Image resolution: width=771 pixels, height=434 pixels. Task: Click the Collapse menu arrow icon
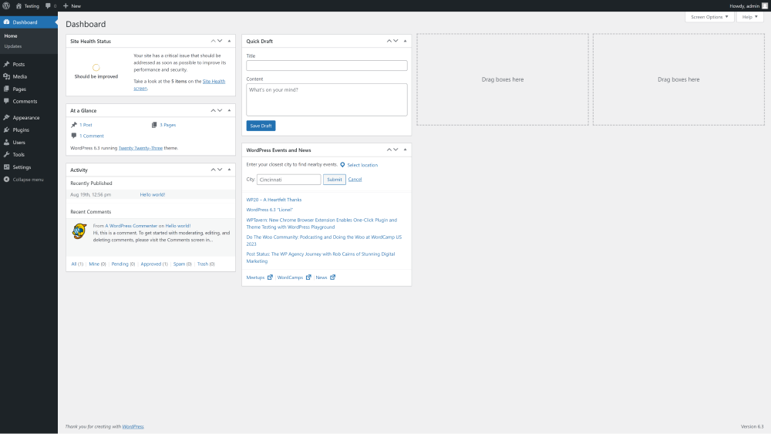pos(6,180)
